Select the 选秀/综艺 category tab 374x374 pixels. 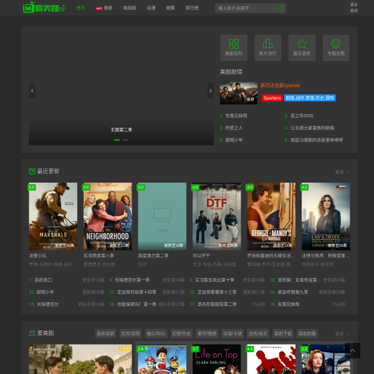(x=258, y=333)
